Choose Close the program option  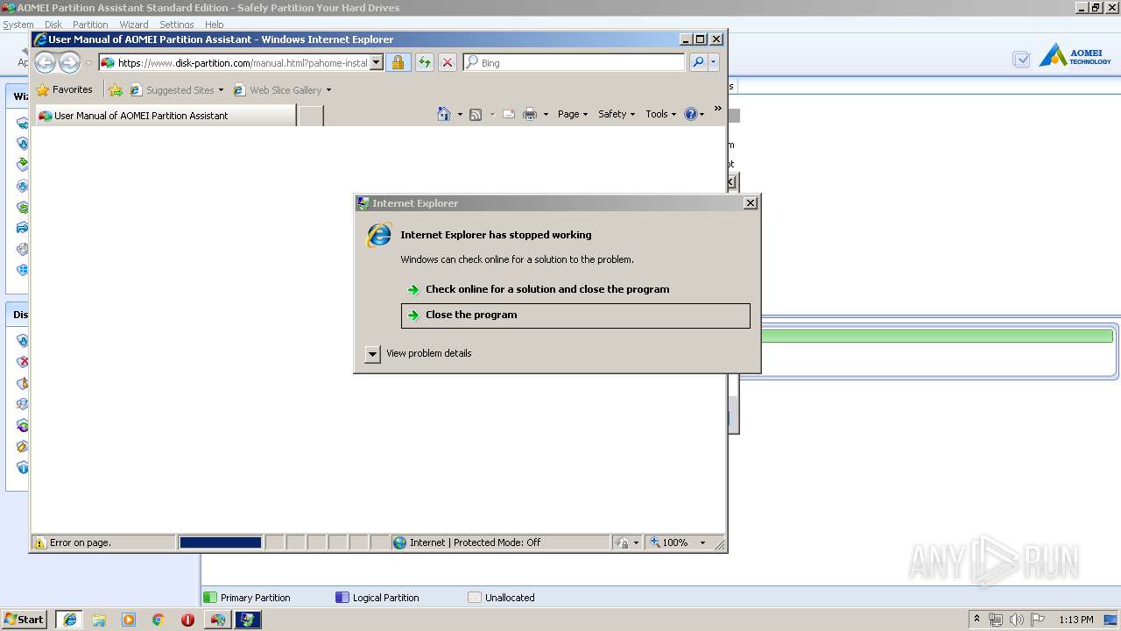tap(575, 315)
